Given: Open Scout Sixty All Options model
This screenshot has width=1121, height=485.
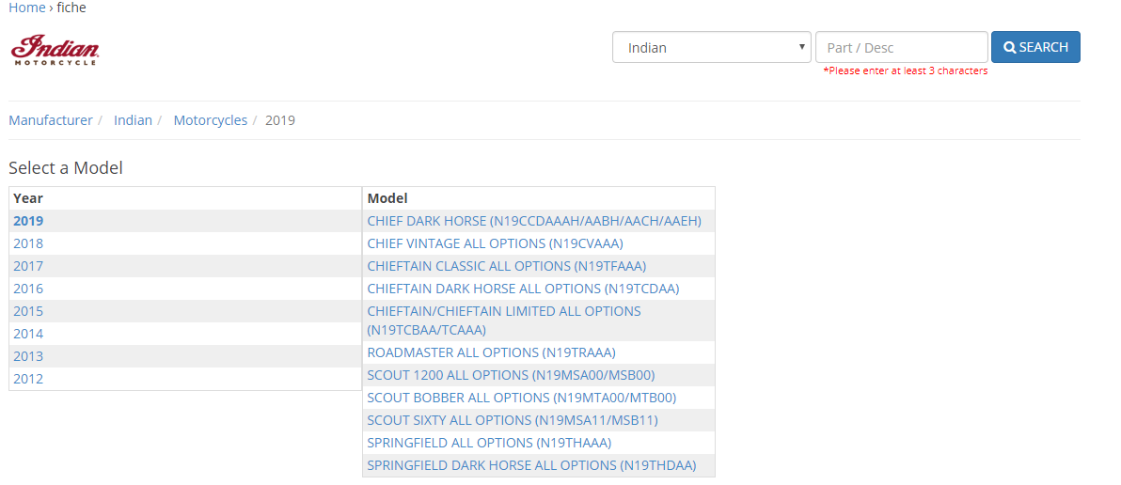Looking at the screenshot, I should (513, 420).
